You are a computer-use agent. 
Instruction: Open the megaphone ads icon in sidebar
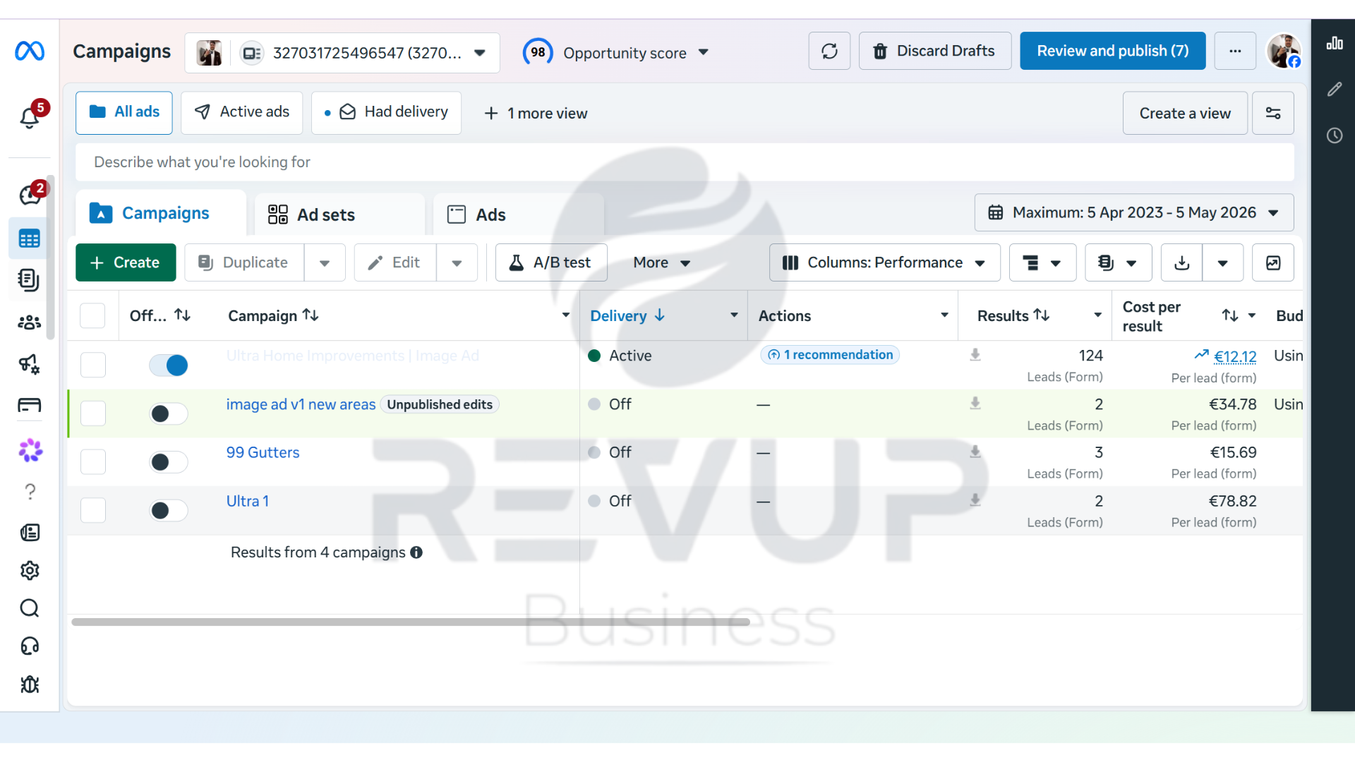point(29,363)
